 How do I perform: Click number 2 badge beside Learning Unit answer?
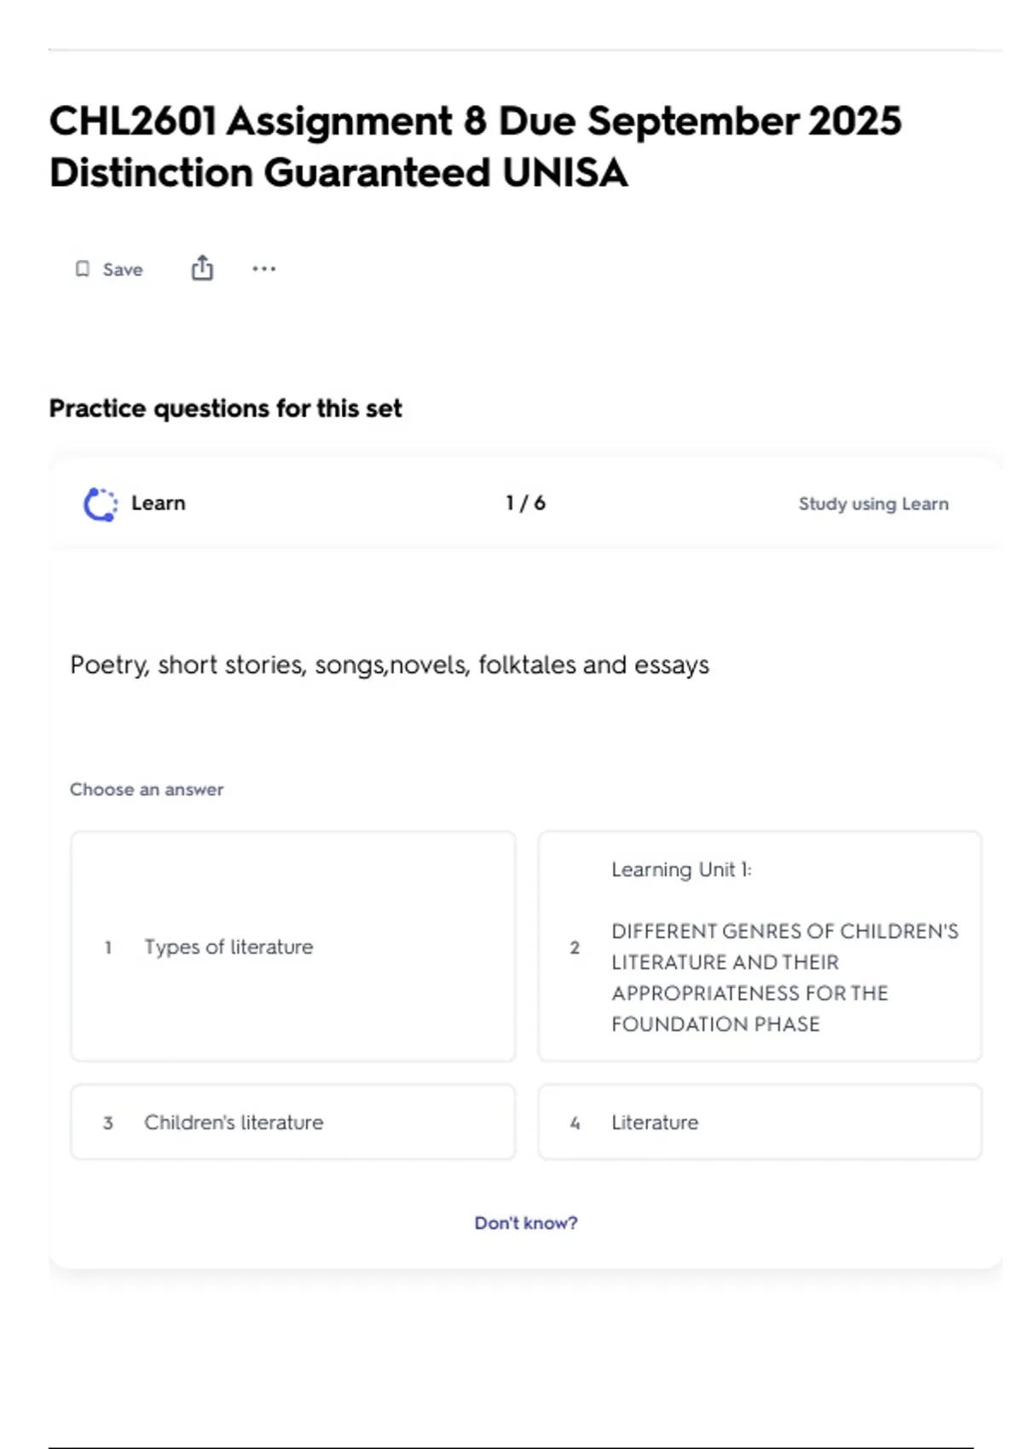click(575, 948)
